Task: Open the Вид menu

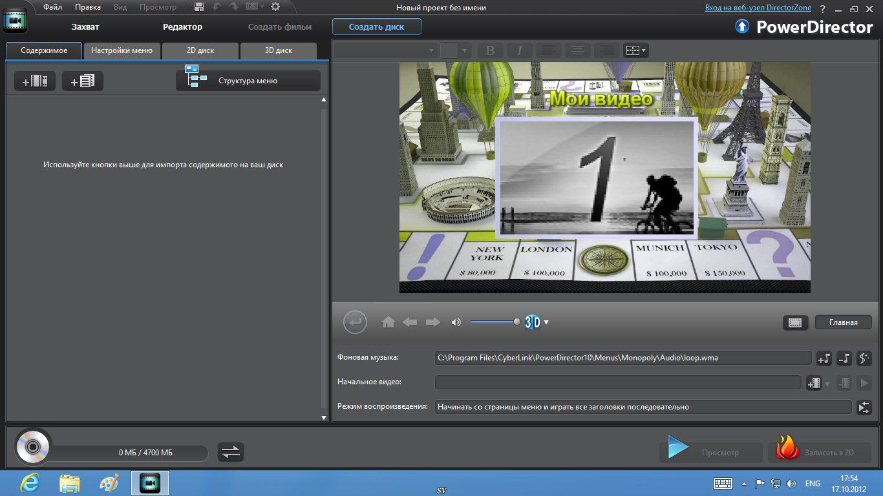Action: 120,7
